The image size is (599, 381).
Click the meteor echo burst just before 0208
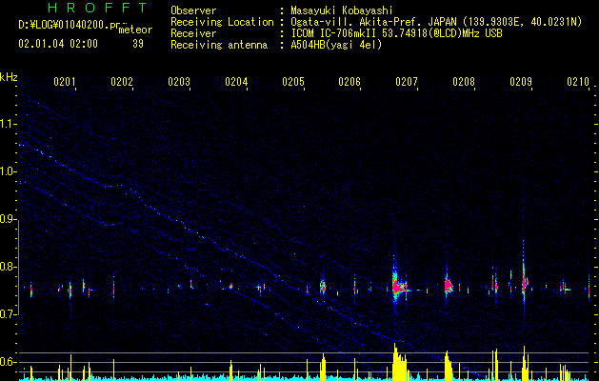click(449, 286)
